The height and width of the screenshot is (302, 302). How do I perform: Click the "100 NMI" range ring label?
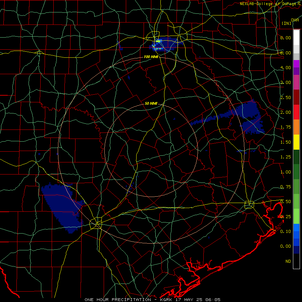pyautogui.click(x=151, y=57)
